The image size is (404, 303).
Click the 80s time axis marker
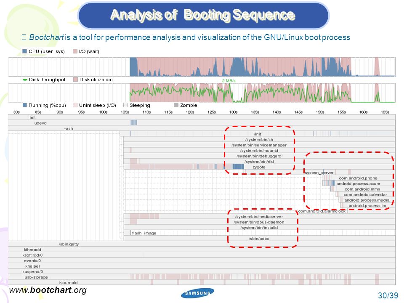click(x=16, y=112)
